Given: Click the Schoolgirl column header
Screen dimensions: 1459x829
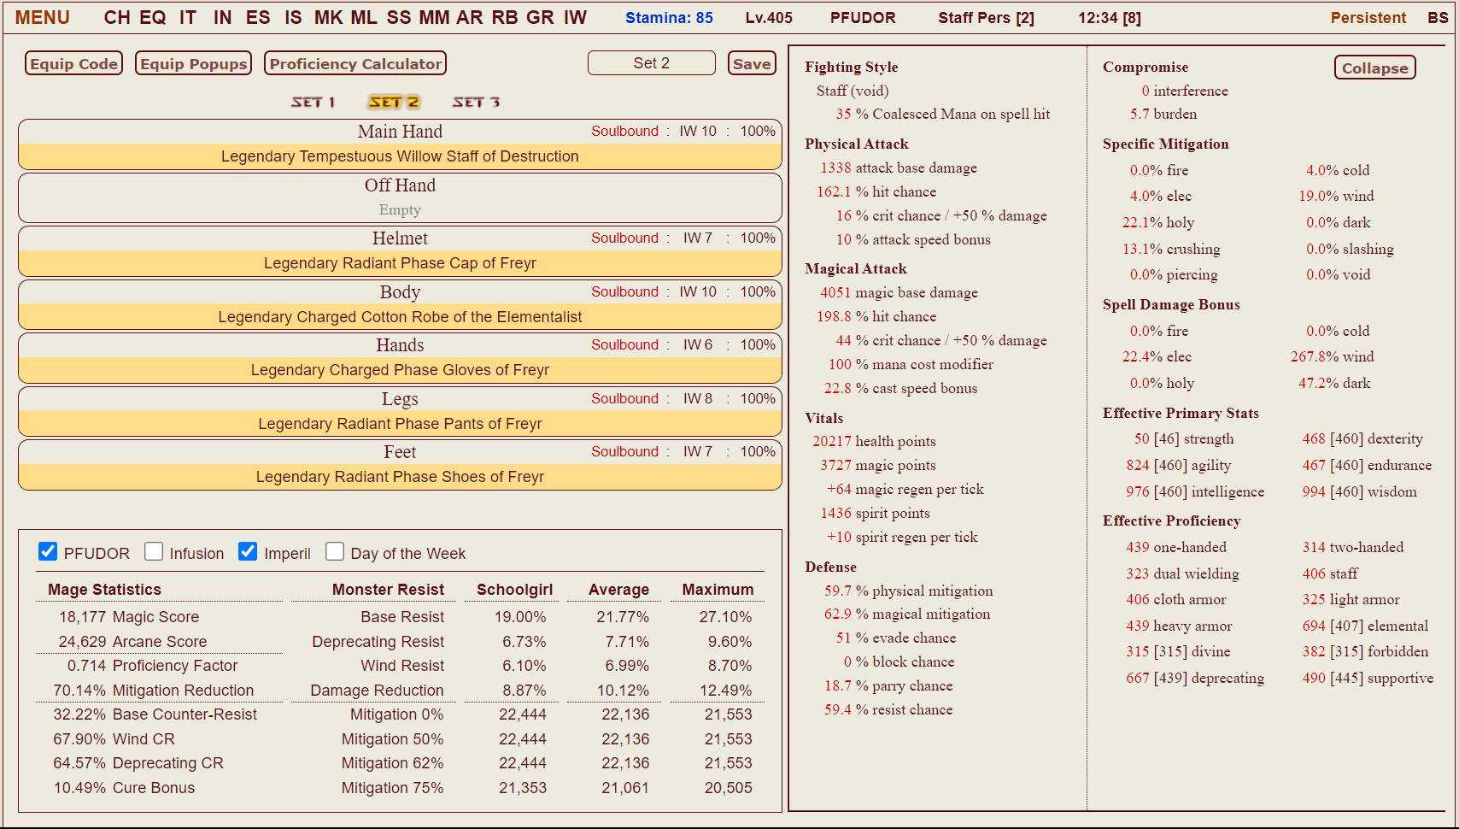Looking at the screenshot, I should [514, 590].
